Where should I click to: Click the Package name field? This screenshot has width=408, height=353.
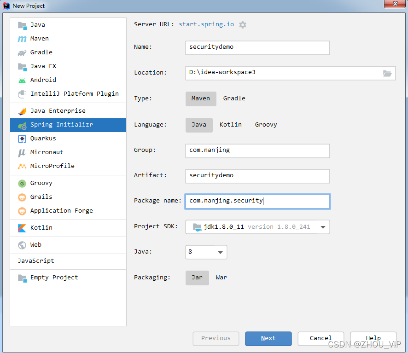[x=257, y=202]
